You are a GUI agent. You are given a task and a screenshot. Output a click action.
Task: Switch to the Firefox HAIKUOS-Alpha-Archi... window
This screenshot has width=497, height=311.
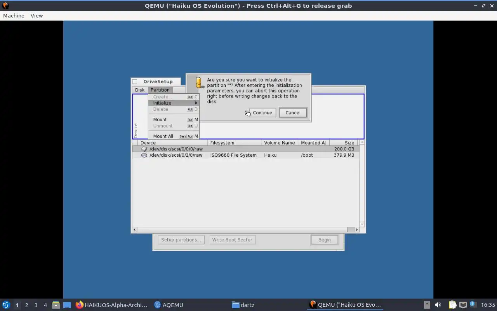click(x=111, y=305)
